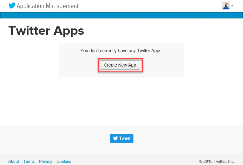The image size is (243, 165).
Task: Open the Terms footer link
Action: (x=29, y=161)
